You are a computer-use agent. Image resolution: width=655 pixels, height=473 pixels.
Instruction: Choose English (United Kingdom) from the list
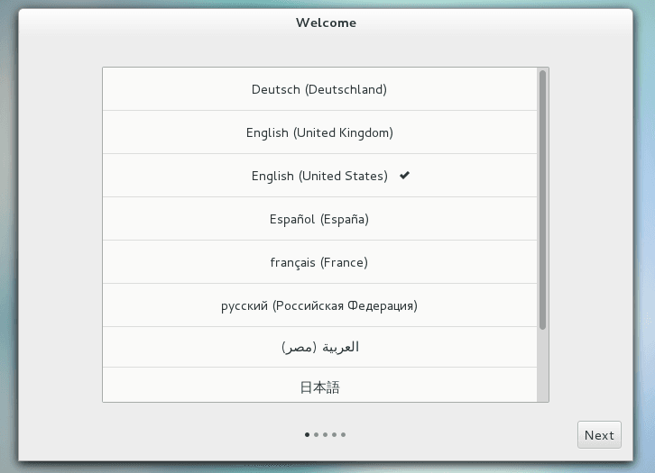click(x=319, y=132)
